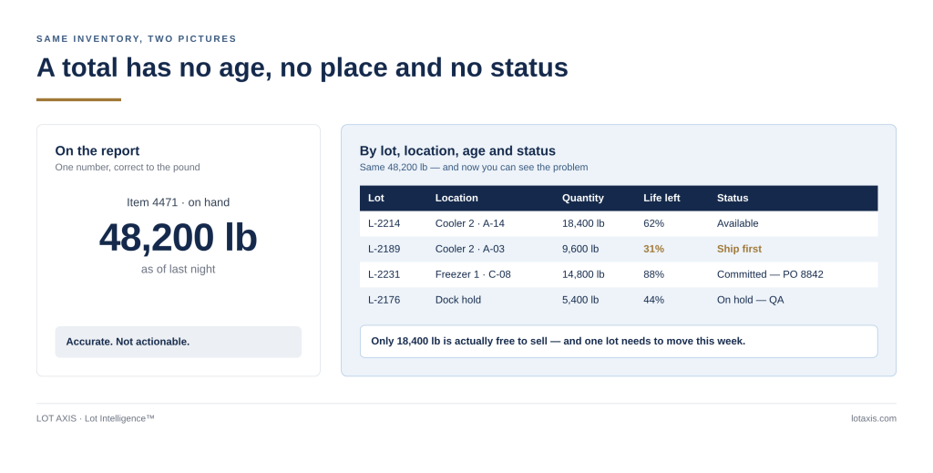Click Freezer 1 · C-08 location cell

[x=473, y=274]
